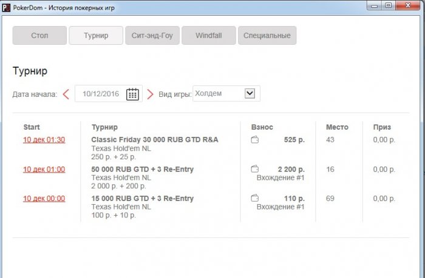Open the Специальные tab
The height and width of the screenshot is (278, 425).
[267, 35]
